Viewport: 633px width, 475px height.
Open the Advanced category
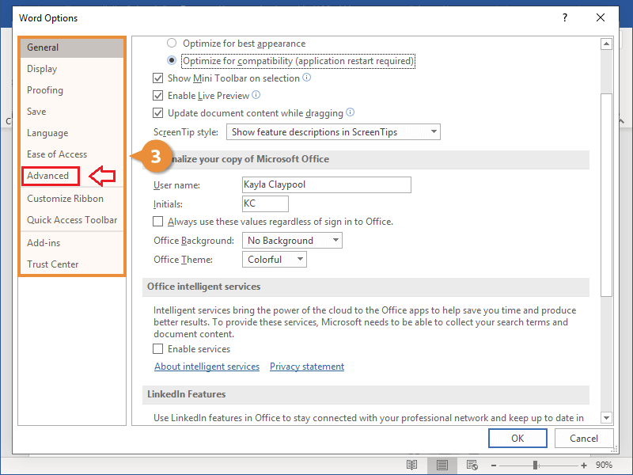click(x=51, y=176)
